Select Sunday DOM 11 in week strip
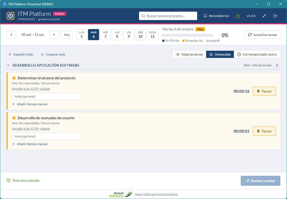Image resolution: width=287 pixels, height=199 pixels. click(153, 35)
